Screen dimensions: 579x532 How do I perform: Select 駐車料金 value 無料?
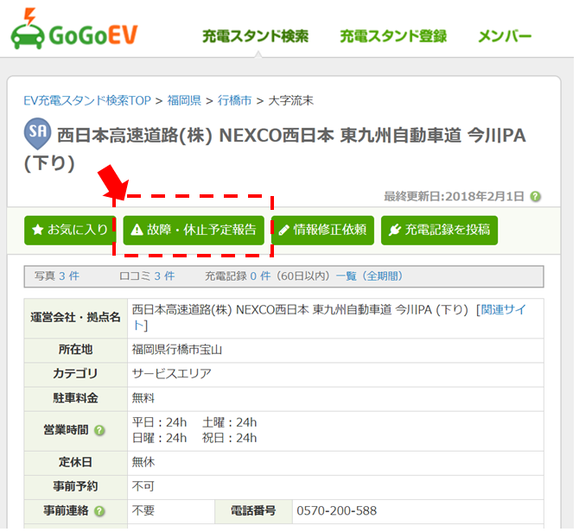point(143,398)
